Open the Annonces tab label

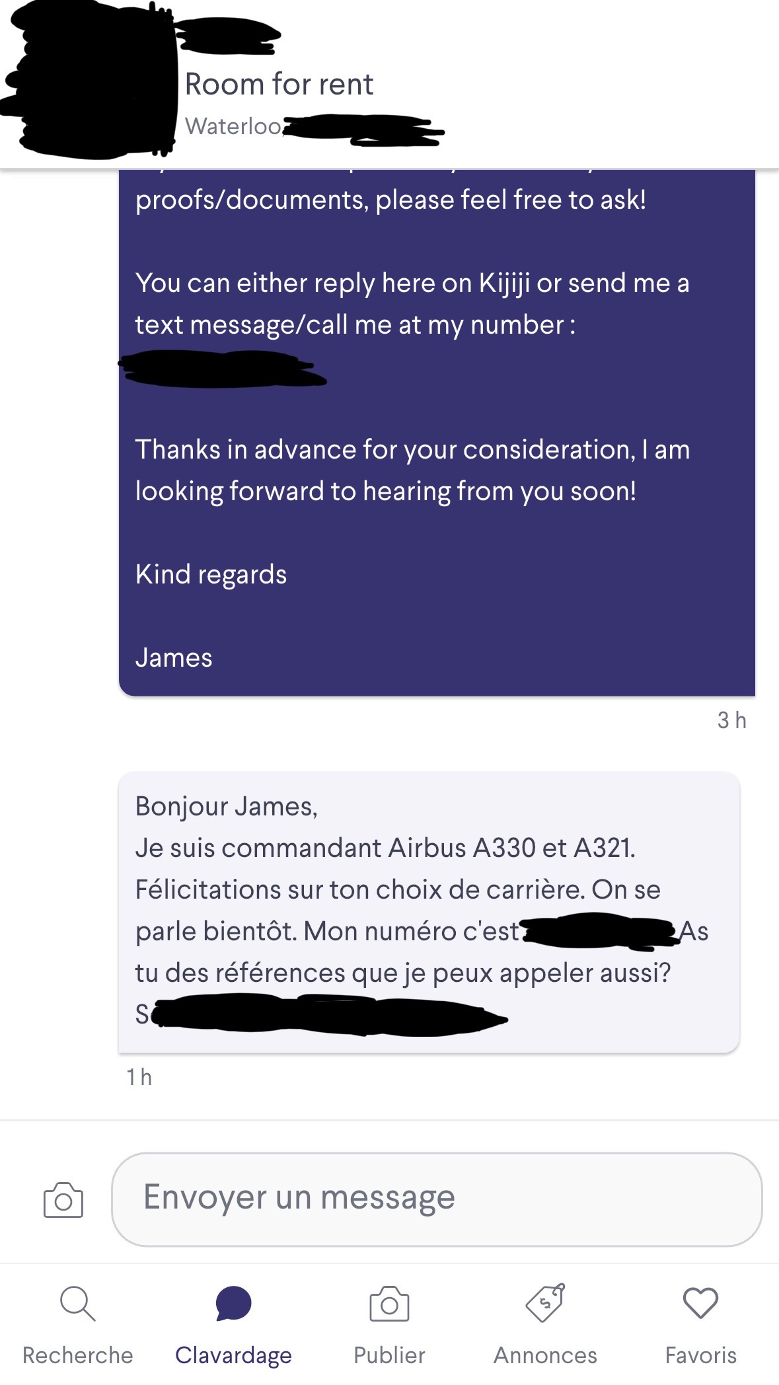pyautogui.click(x=545, y=1355)
